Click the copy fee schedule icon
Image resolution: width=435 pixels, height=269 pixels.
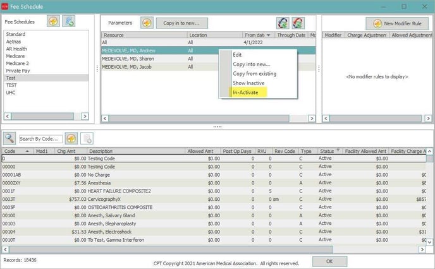tap(70, 22)
